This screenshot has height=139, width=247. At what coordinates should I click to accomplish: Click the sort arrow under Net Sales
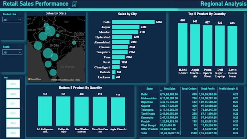[x=161, y=91]
